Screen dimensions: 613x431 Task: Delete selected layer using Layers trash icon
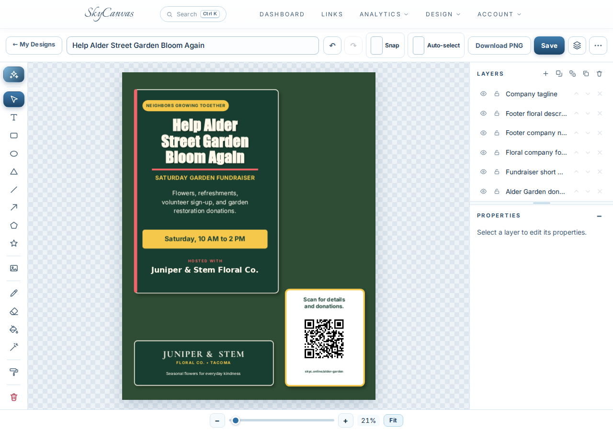599,74
